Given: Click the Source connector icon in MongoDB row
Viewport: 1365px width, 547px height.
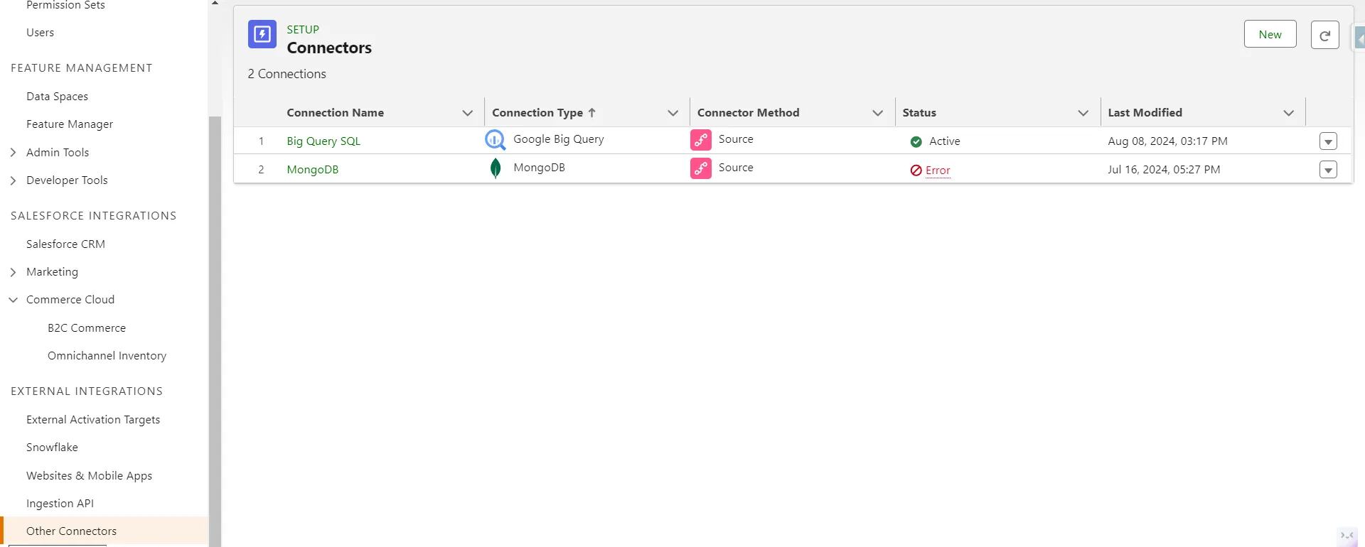Looking at the screenshot, I should tap(700, 168).
